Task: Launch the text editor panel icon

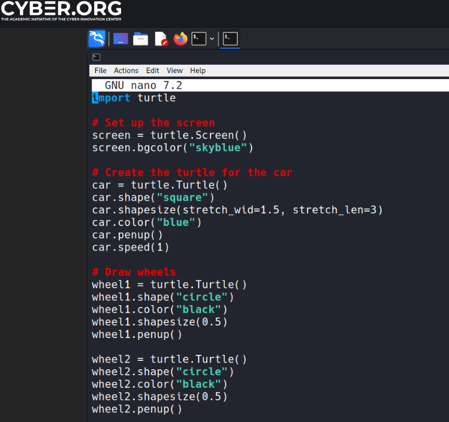Action: point(161,39)
